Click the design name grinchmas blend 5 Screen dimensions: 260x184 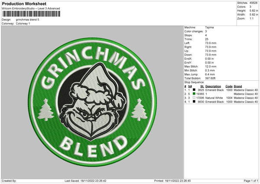pos(28,20)
